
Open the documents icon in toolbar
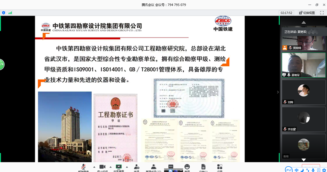(x=203, y=168)
